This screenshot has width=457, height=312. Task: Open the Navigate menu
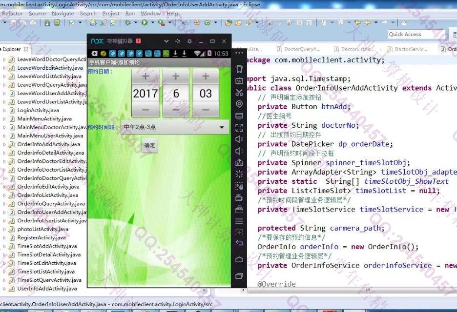coord(62,13)
